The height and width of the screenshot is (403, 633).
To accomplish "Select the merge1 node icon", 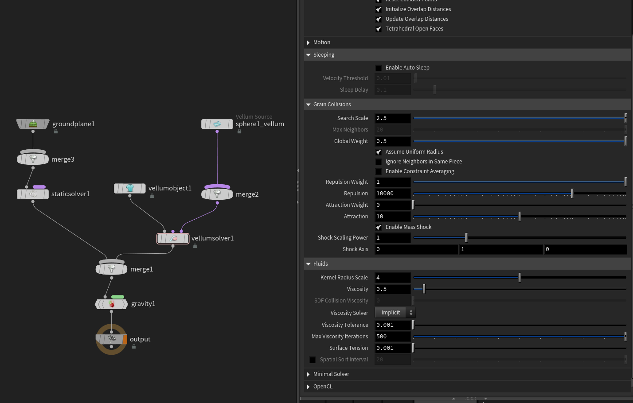I will [112, 269].
